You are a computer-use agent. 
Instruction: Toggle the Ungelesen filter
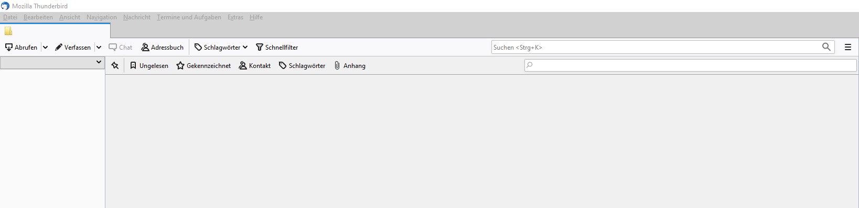point(149,65)
